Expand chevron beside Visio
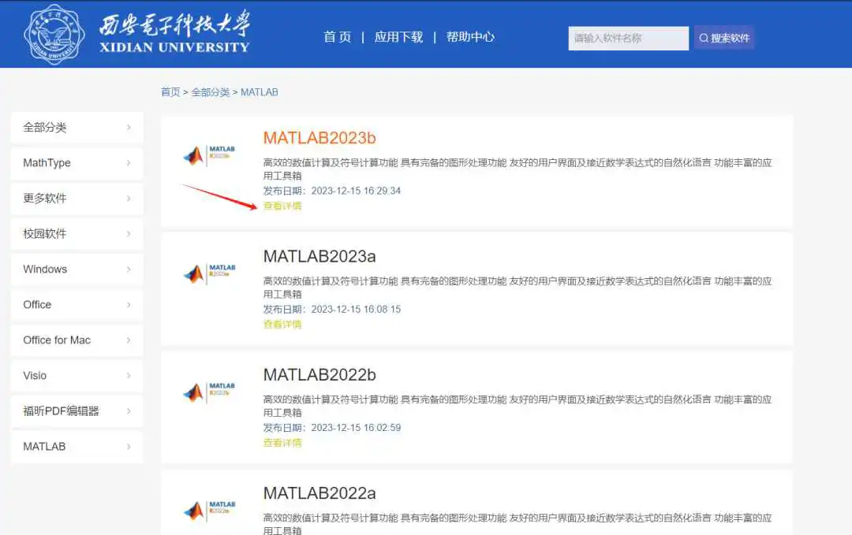The width and height of the screenshot is (852, 535). click(129, 376)
